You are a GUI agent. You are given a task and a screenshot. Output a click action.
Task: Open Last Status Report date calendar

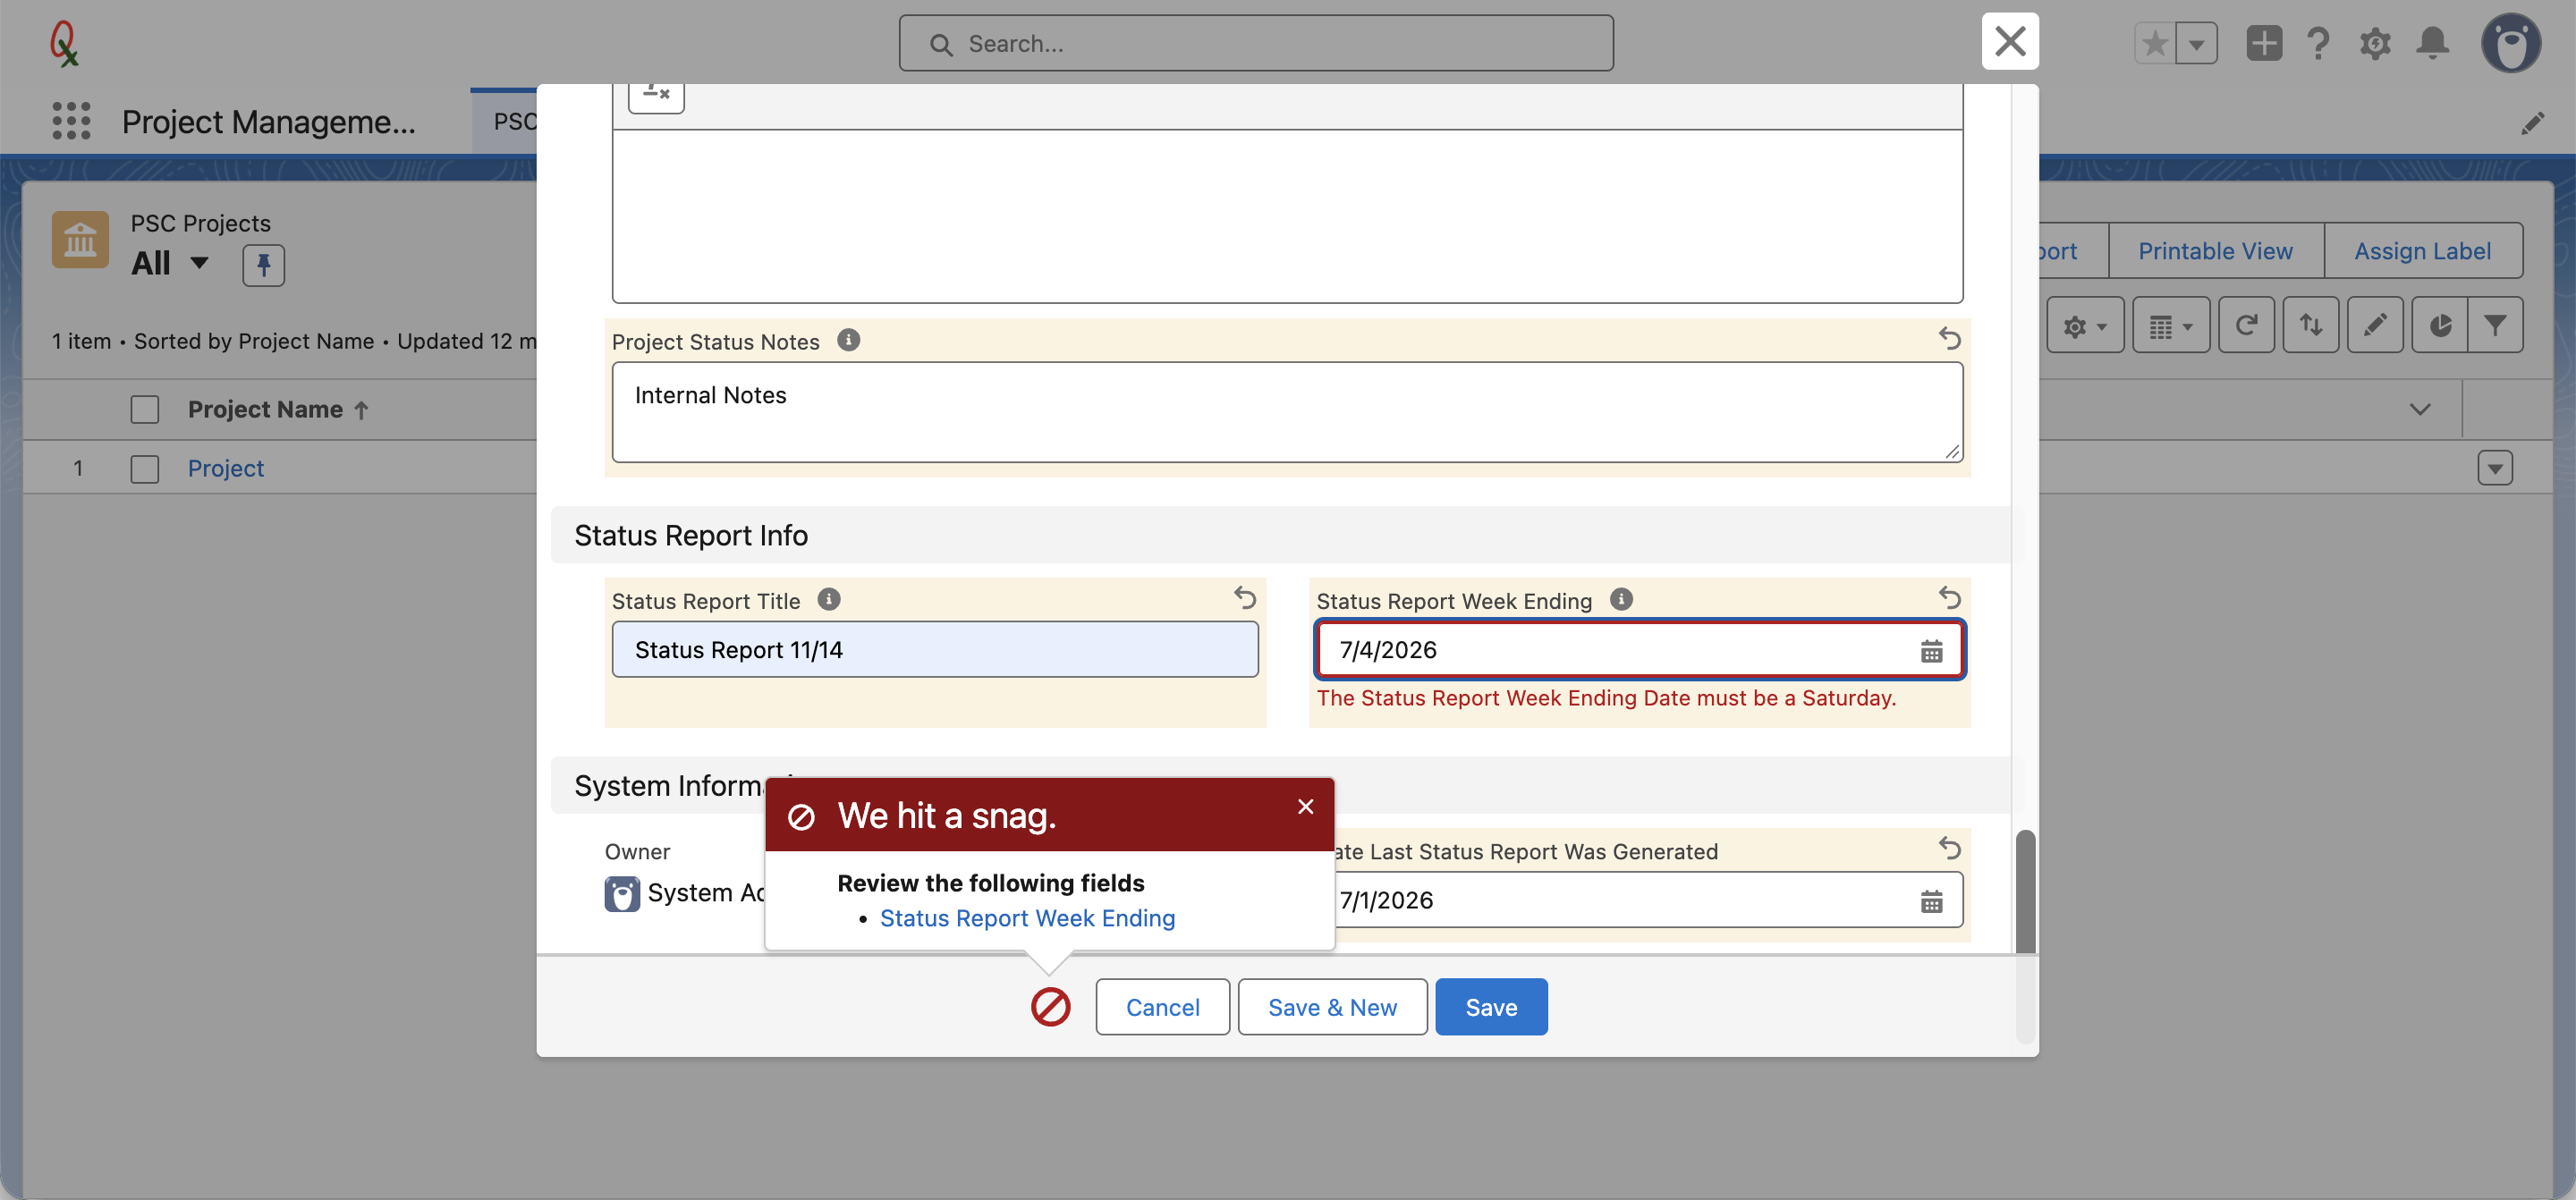pos(1931,901)
